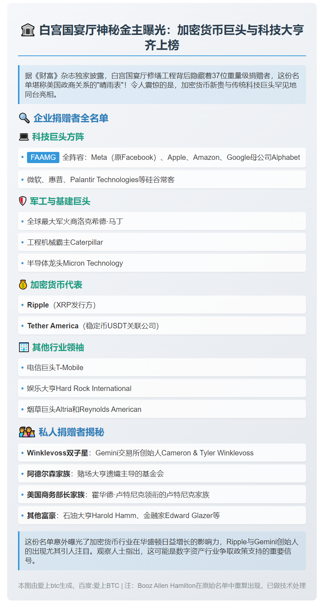Click the blue FAAMG badge
The image size is (324, 612).
coord(43,157)
